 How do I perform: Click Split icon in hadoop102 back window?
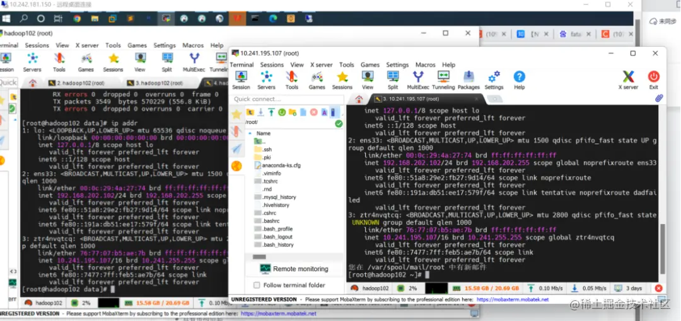click(166, 62)
